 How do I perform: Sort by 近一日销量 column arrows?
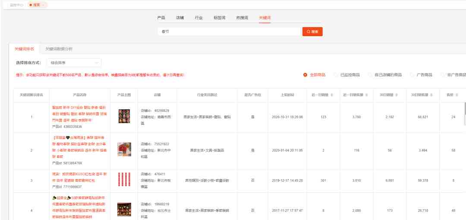tap(332, 95)
